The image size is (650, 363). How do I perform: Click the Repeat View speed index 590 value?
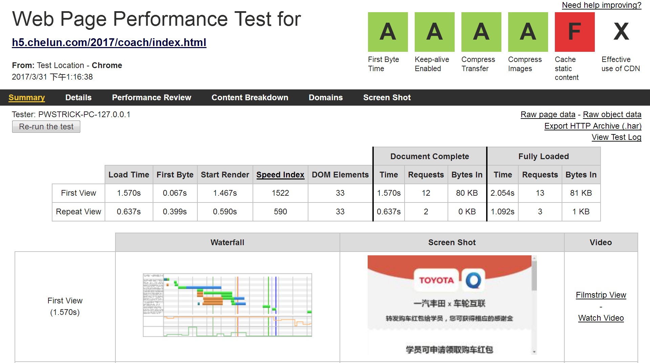click(x=280, y=212)
